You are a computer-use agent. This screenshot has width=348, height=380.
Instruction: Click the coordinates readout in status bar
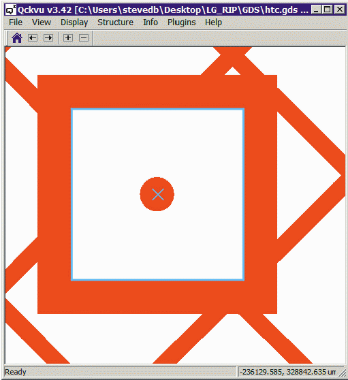pos(287,372)
